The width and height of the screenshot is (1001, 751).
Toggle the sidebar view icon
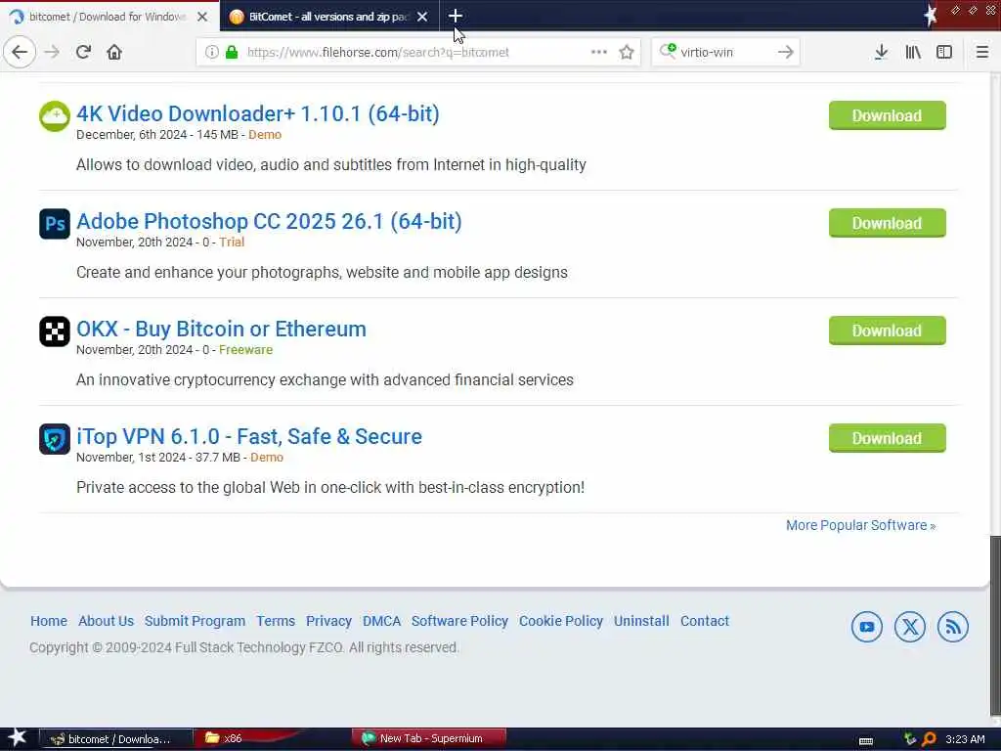coord(944,52)
